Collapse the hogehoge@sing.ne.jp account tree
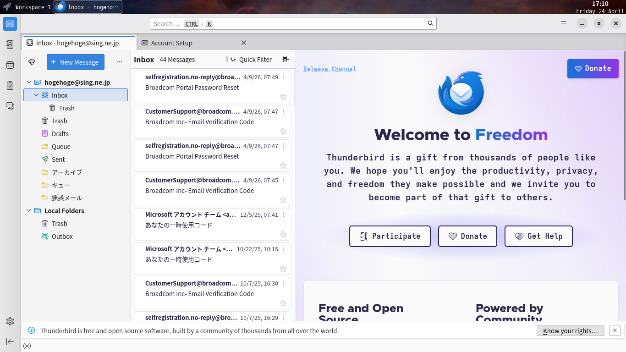This screenshot has width=626, height=352. coord(29,82)
